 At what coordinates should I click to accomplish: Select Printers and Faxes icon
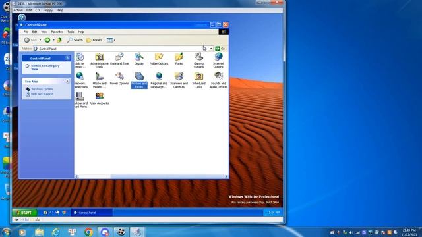point(139,80)
